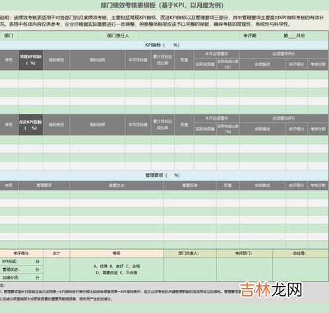Select the 合计 header cell
Viewport: 329px width, 313px height.
tap(56, 253)
